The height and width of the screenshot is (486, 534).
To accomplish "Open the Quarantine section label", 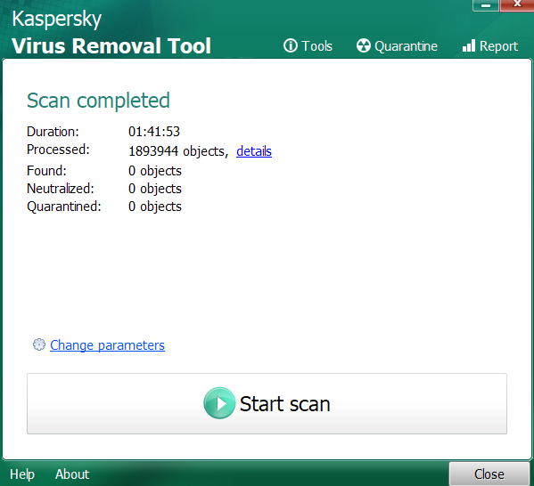I will tap(406, 46).
